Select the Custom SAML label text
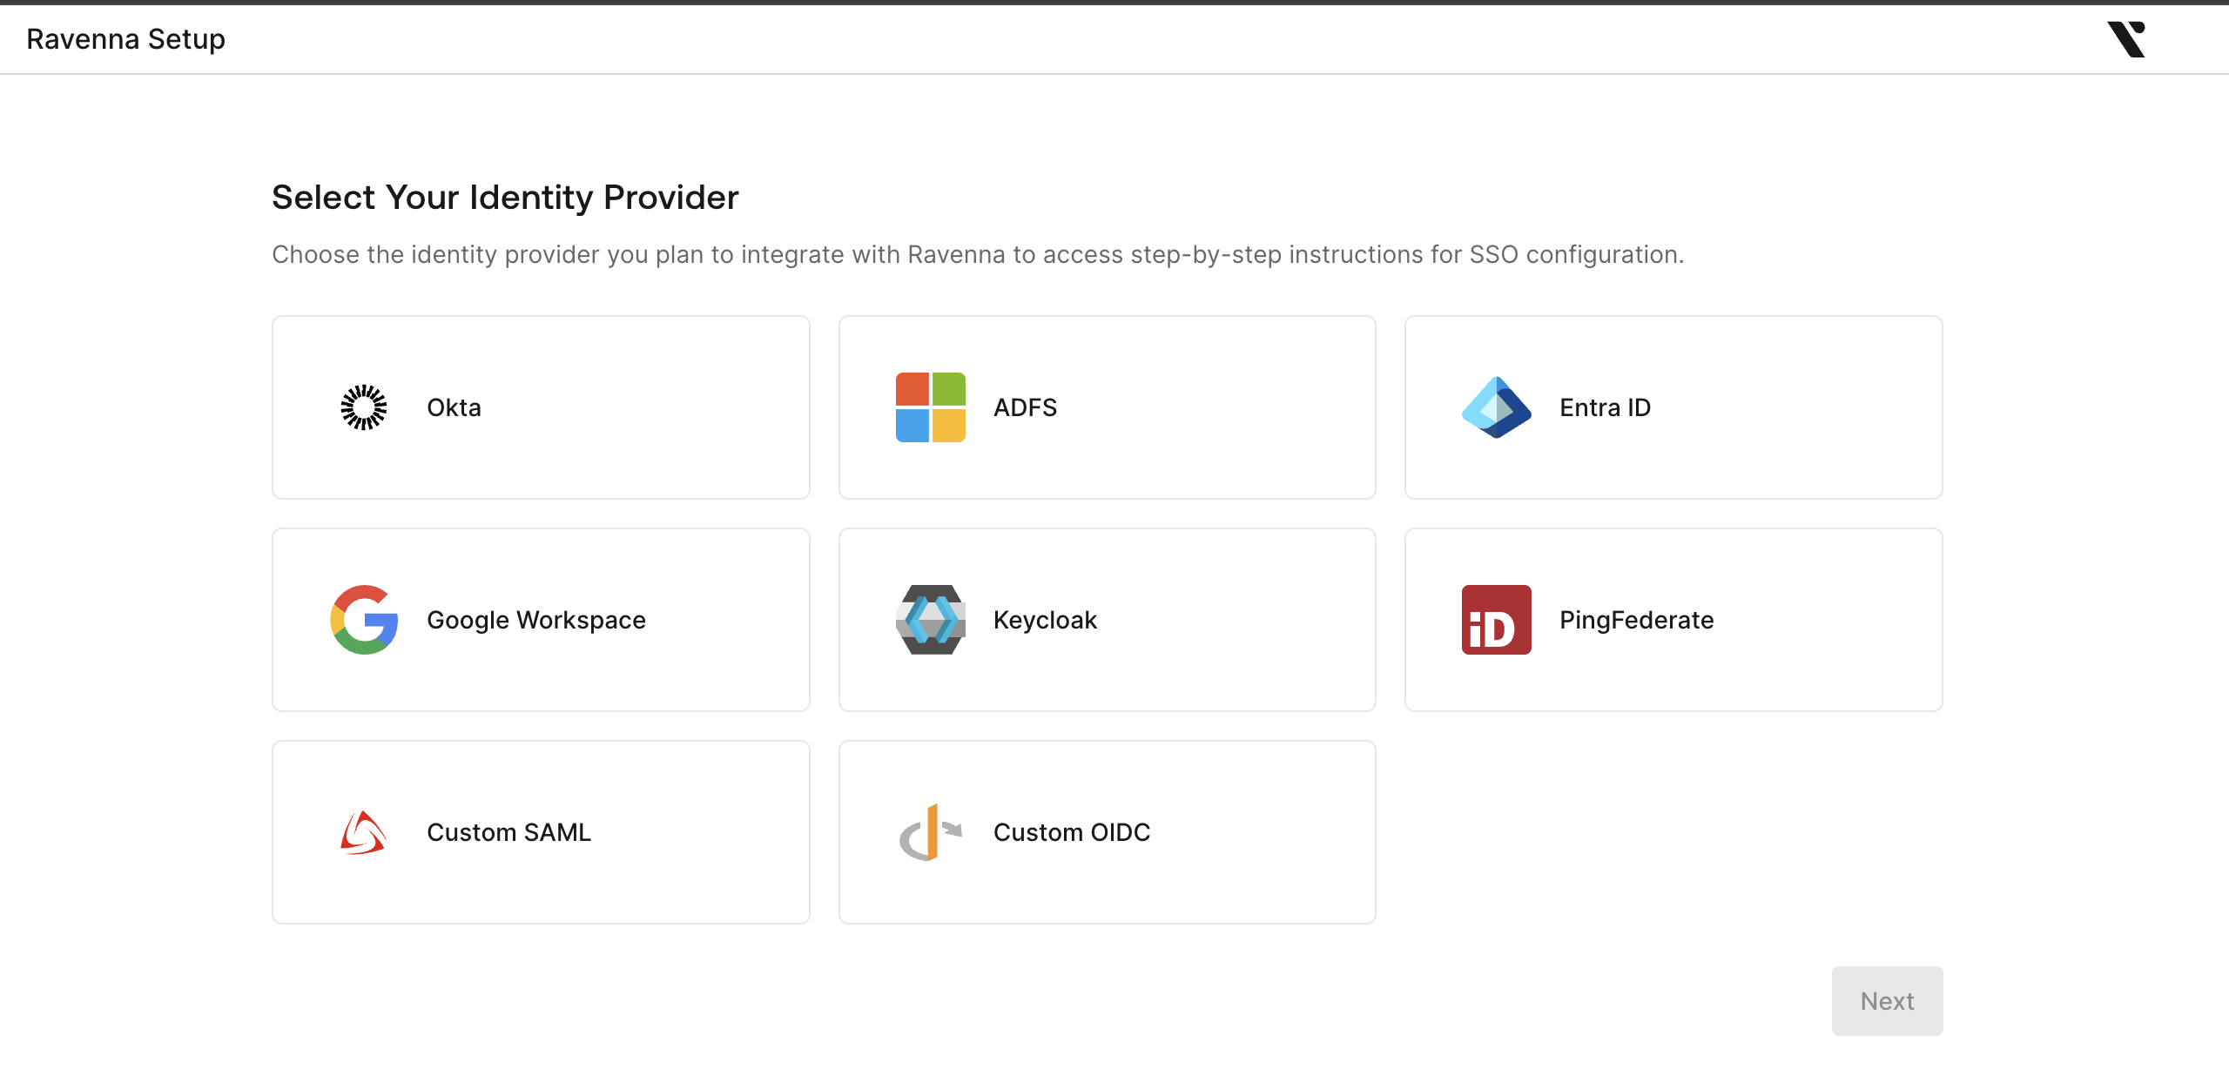 508,832
